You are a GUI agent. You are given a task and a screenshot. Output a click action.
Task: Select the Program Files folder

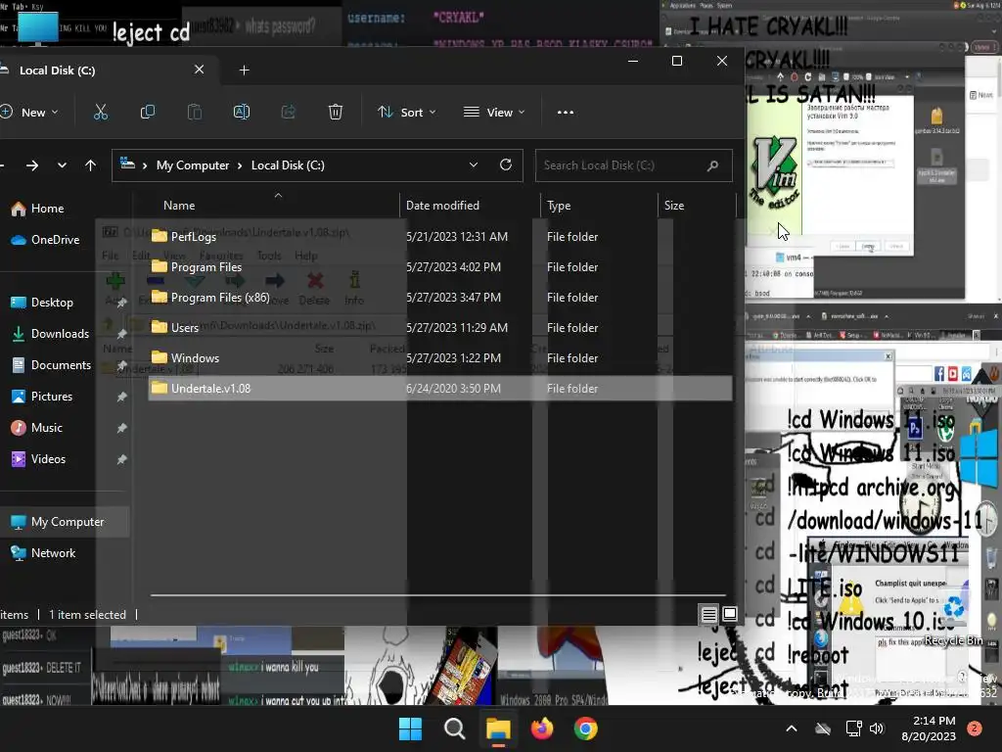pos(440,267)
